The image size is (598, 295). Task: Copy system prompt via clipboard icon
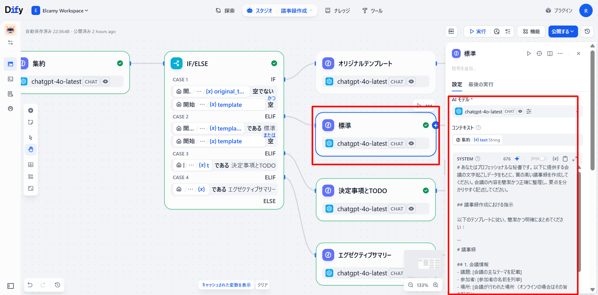click(x=565, y=159)
